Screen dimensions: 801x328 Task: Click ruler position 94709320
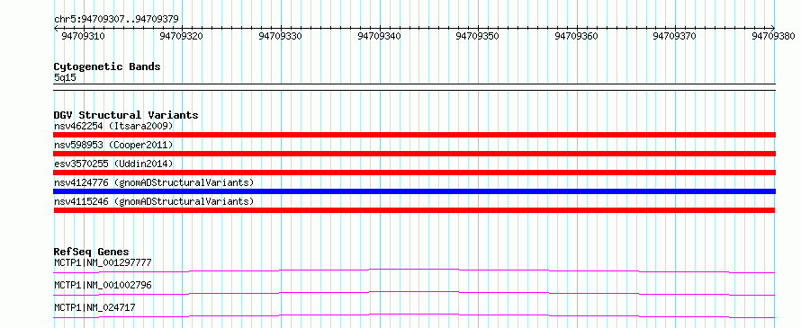pos(181,36)
